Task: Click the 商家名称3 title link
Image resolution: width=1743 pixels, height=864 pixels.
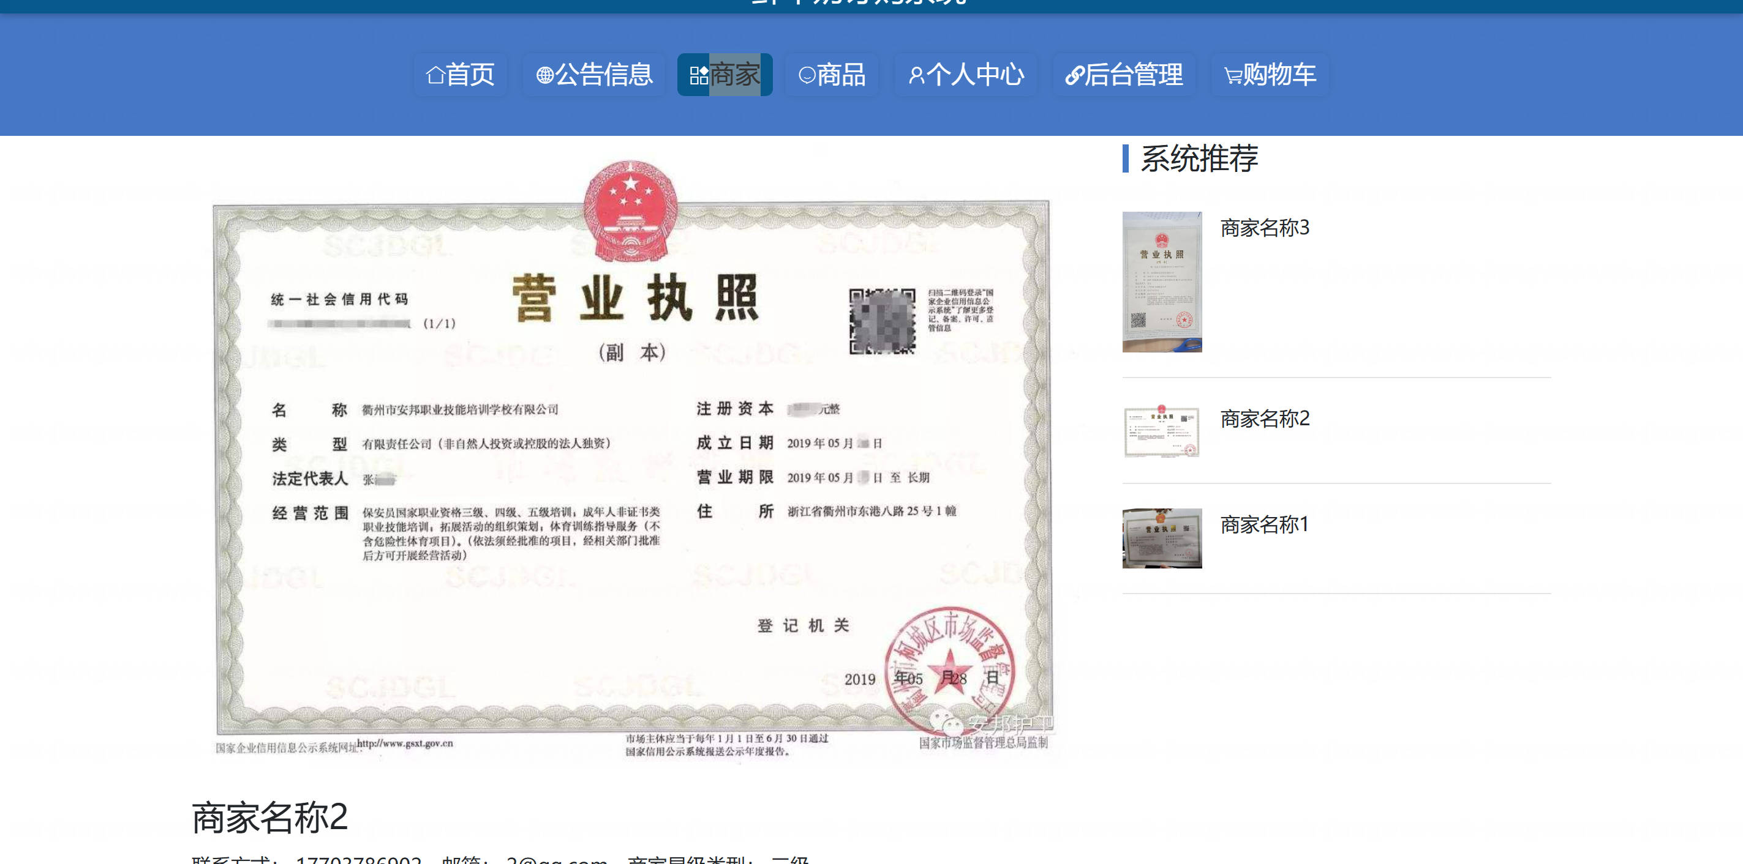Action: pos(1265,228)
